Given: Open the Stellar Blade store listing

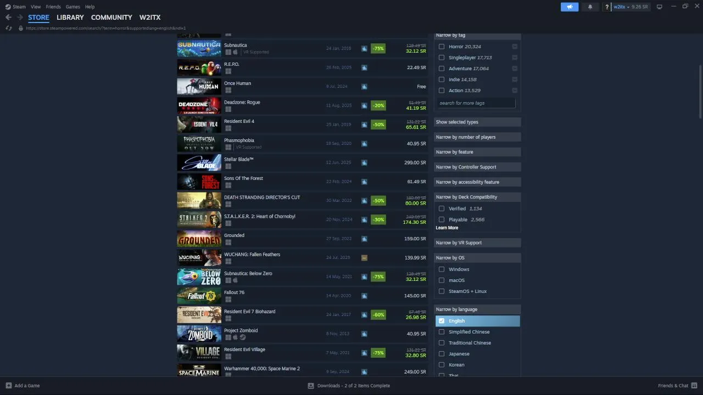Looking at the screenshot, I should (302, 162).
